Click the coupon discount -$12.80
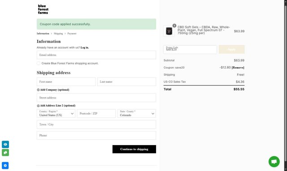 pos(225,68)
